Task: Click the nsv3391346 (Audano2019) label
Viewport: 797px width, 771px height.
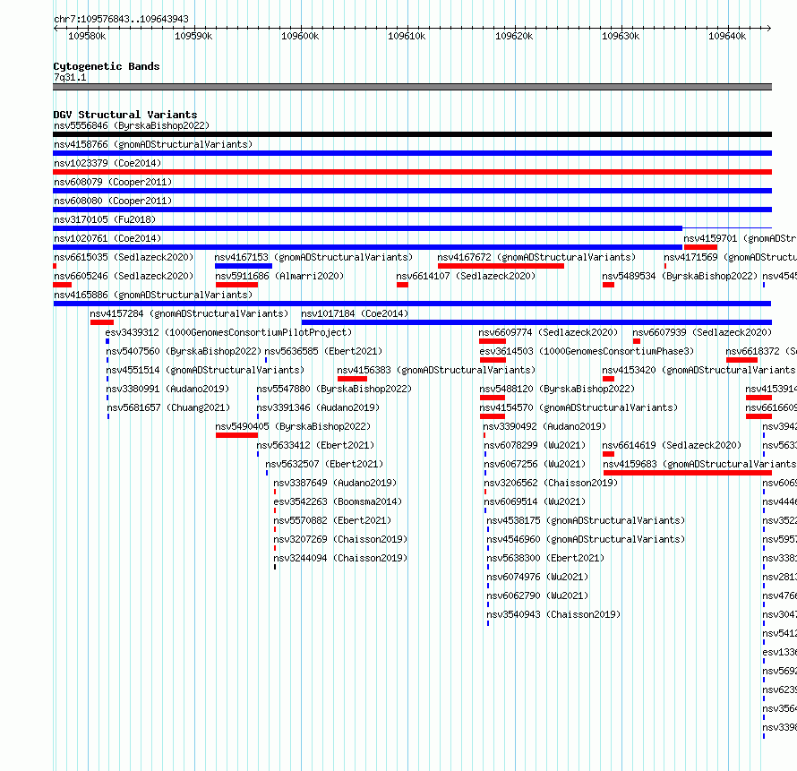Action: [318, 407]
